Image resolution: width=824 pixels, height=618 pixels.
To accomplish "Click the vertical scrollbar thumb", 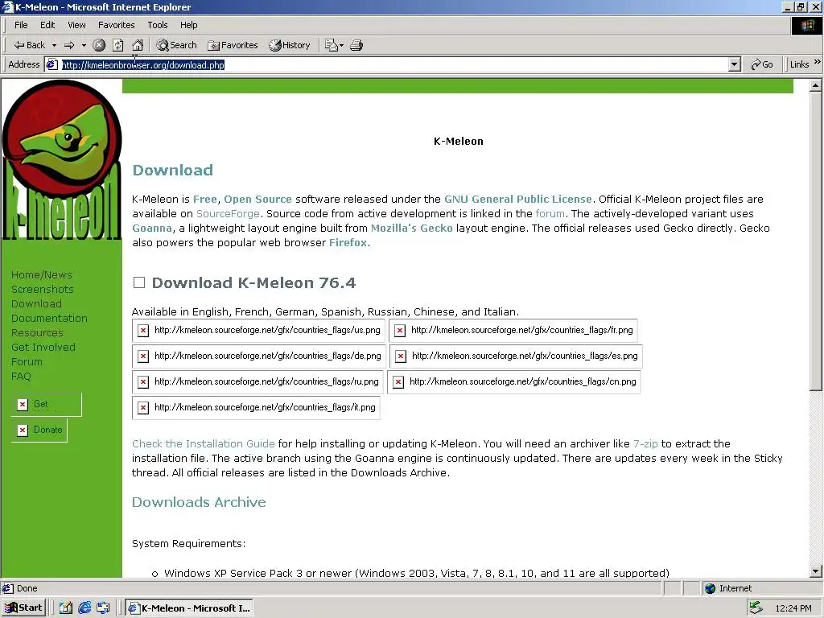I will pos(816,241).
